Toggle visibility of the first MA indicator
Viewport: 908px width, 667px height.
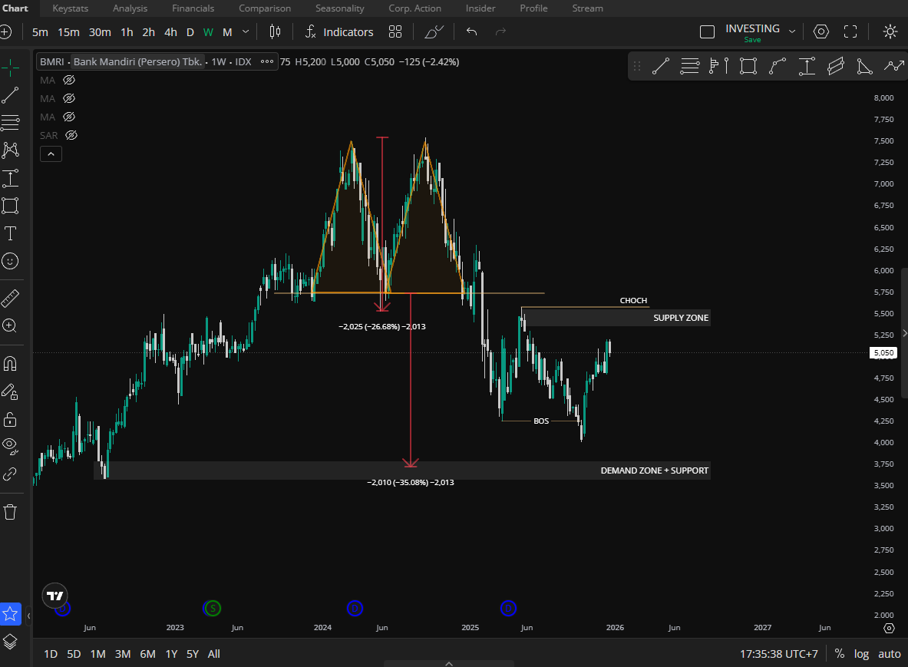coord(69,80)
